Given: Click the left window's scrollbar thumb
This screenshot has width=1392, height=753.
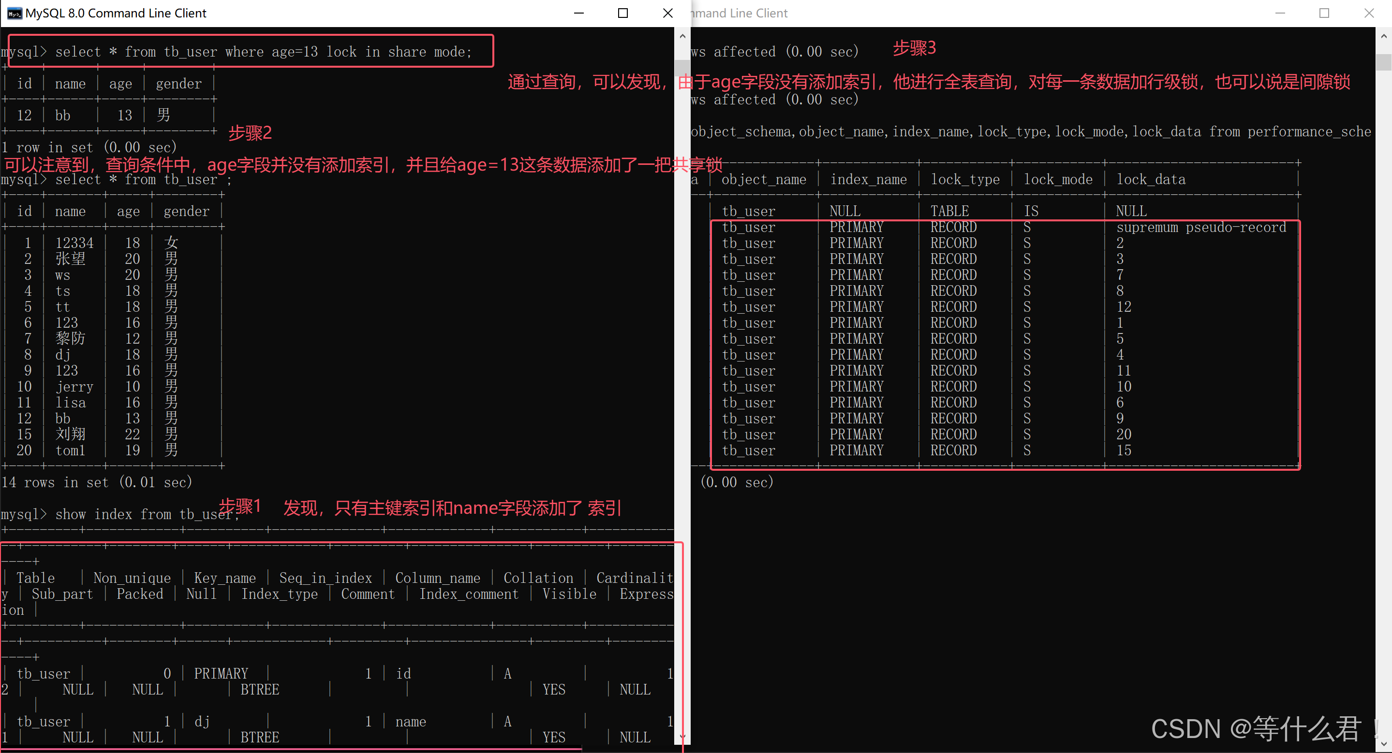Looking at the screenshot, I should tap(682, 68).
